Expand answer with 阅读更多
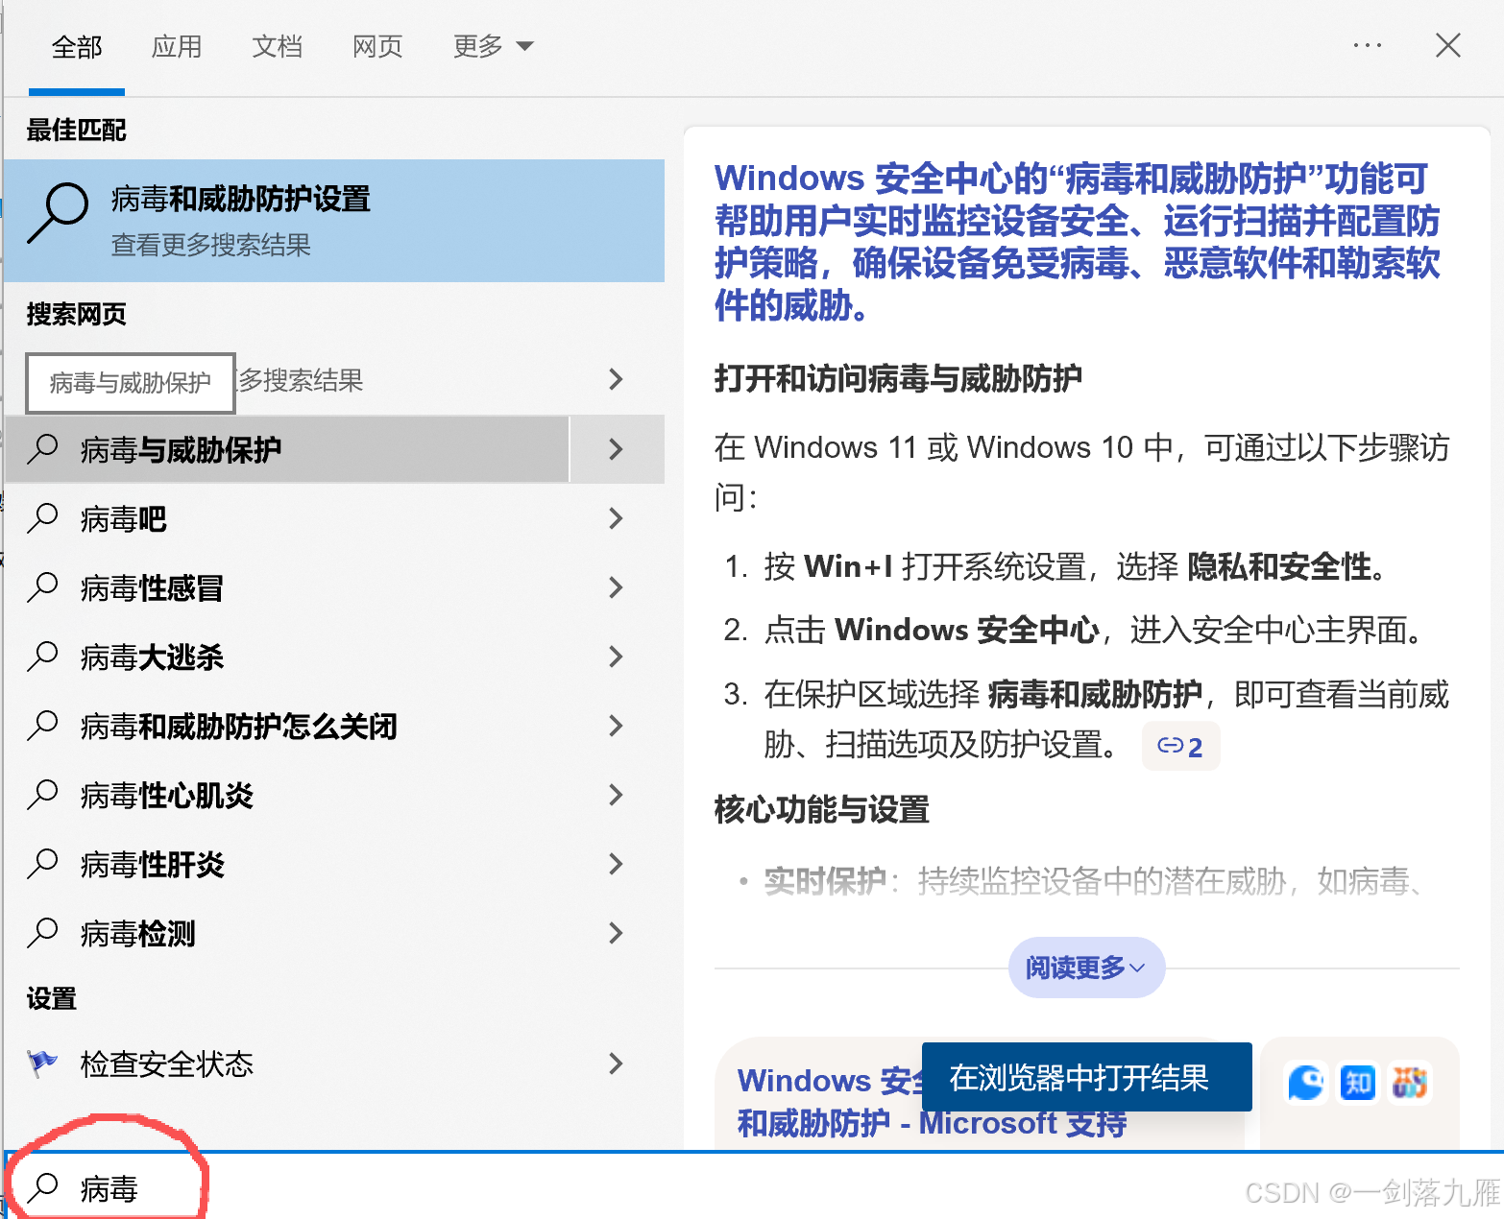Image resolution: width=1504 pixels, height=1219 pixels. [1086, 968]
